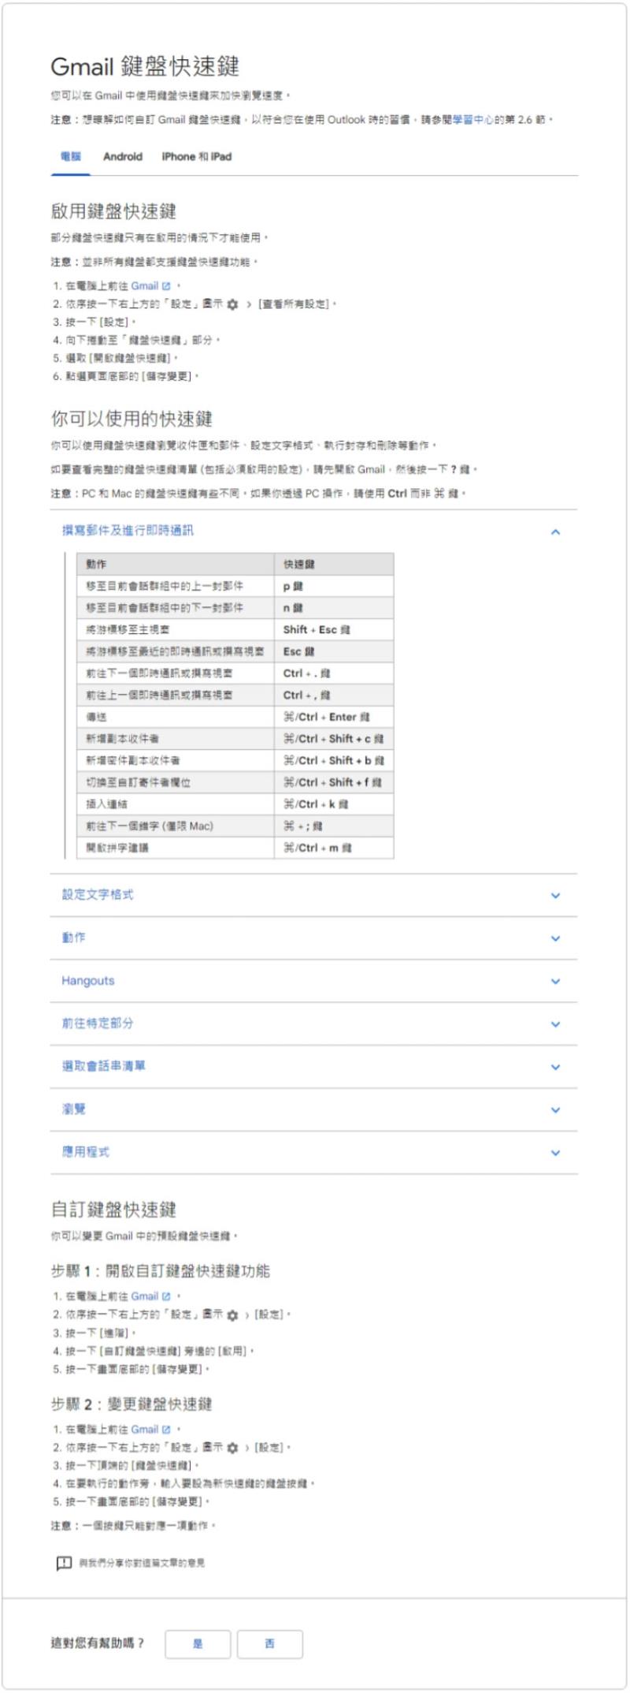Screen dimensions: 630x1693
Task: Collapse the 撰寫郵件及進行即時通訊 section chevron
Action: tap(555, 531)
